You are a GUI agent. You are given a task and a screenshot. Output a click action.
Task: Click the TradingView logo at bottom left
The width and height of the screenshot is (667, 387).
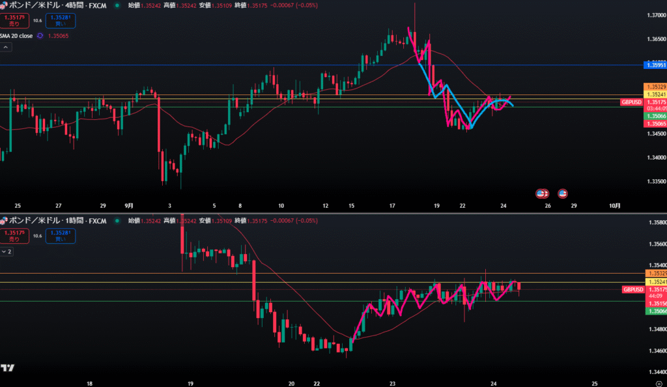click(7, 367)
